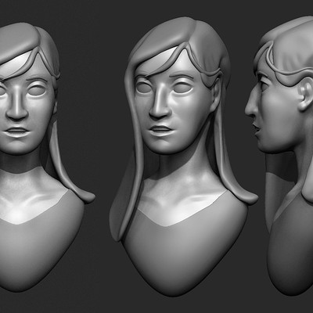Select the left bust's nose
313x313 pixels.
point(17,103)
